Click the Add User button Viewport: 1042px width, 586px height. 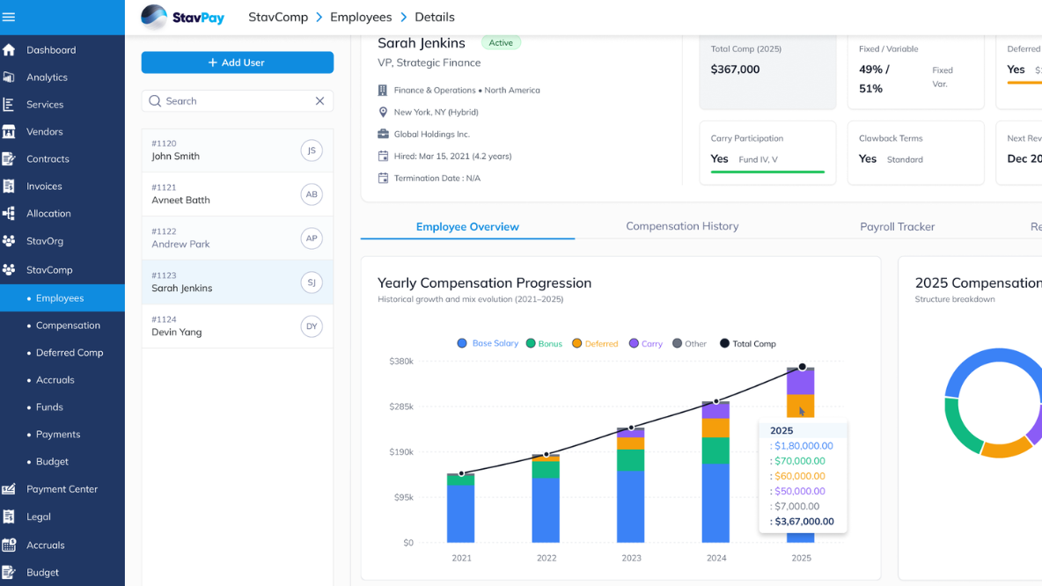(x=238, y=62)
